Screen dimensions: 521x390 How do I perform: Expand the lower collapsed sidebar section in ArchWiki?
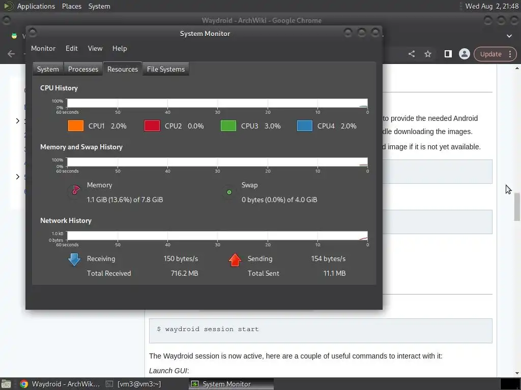tap(18, 177)
